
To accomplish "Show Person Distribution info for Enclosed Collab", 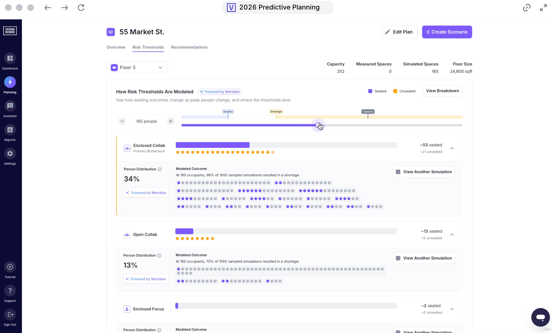I will point(160,169).
